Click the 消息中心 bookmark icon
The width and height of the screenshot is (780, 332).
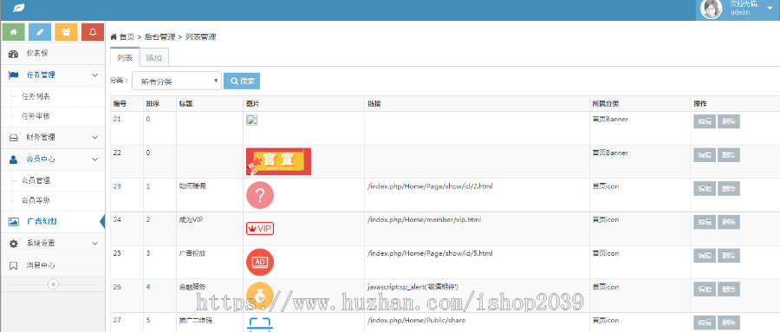point(13,265)
